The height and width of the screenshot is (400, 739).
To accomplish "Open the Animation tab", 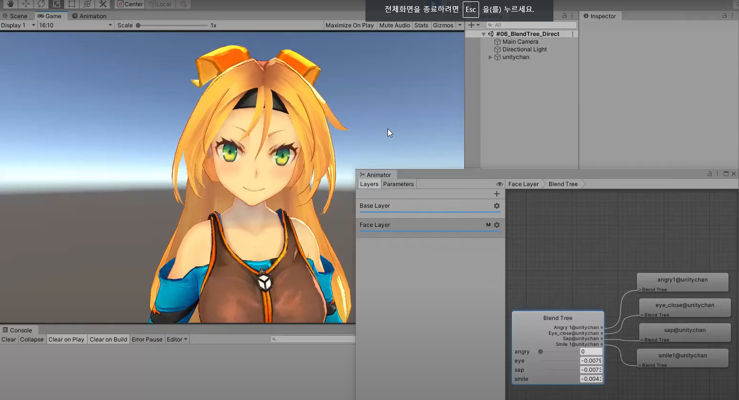I will (89, 16).
